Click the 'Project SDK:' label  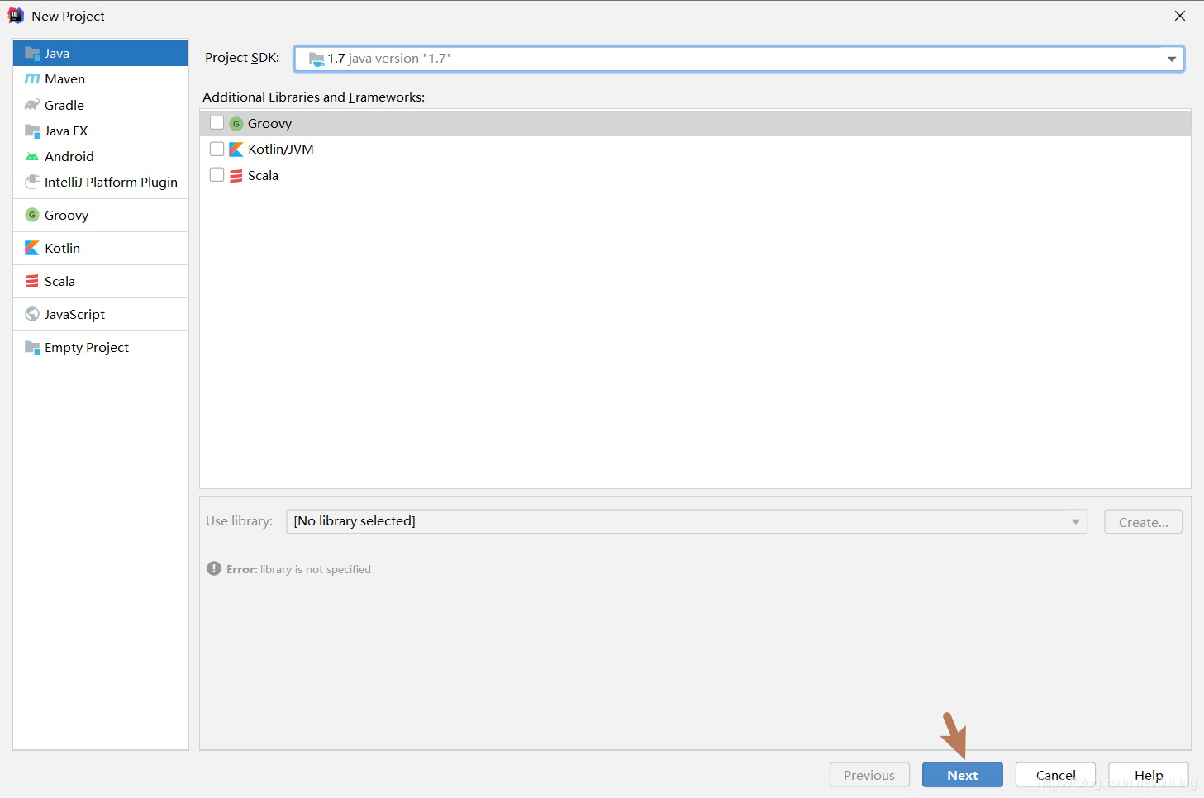(242, 58)
